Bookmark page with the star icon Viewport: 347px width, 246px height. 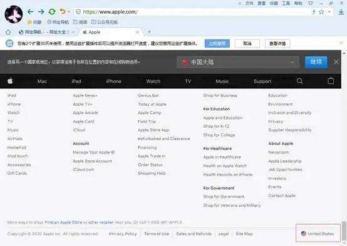tap(321, 12)
